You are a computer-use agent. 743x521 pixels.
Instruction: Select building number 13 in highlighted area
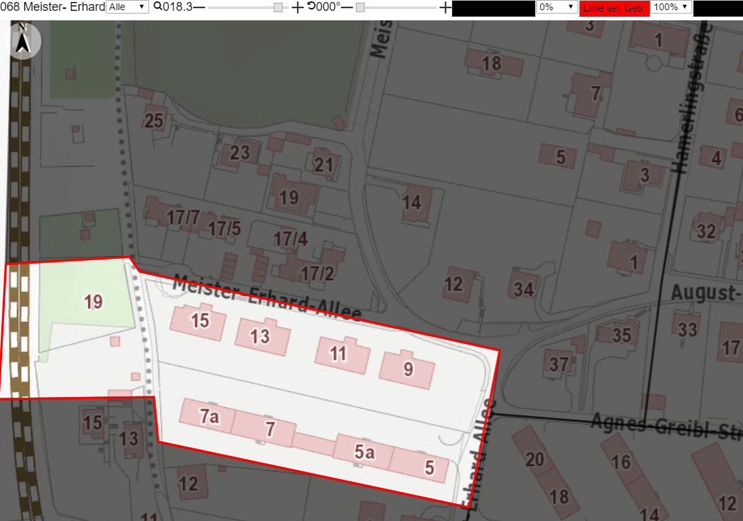262,337
